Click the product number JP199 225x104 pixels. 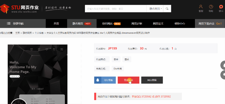[112, 49]
